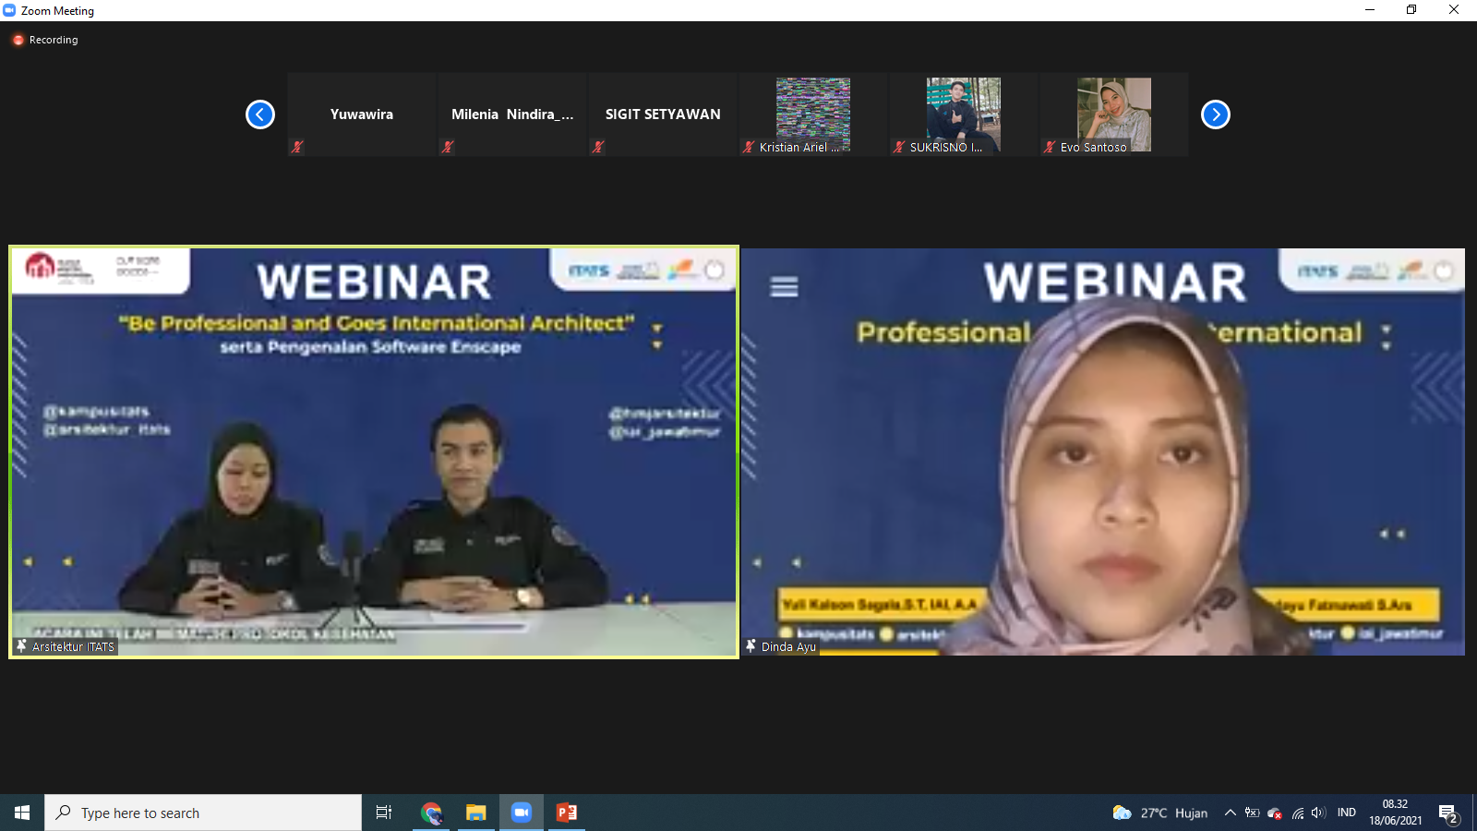Show next participants with right arrow
Image resolution: width=1477 pixels, height=831 pixels.
pos(1215,114)
